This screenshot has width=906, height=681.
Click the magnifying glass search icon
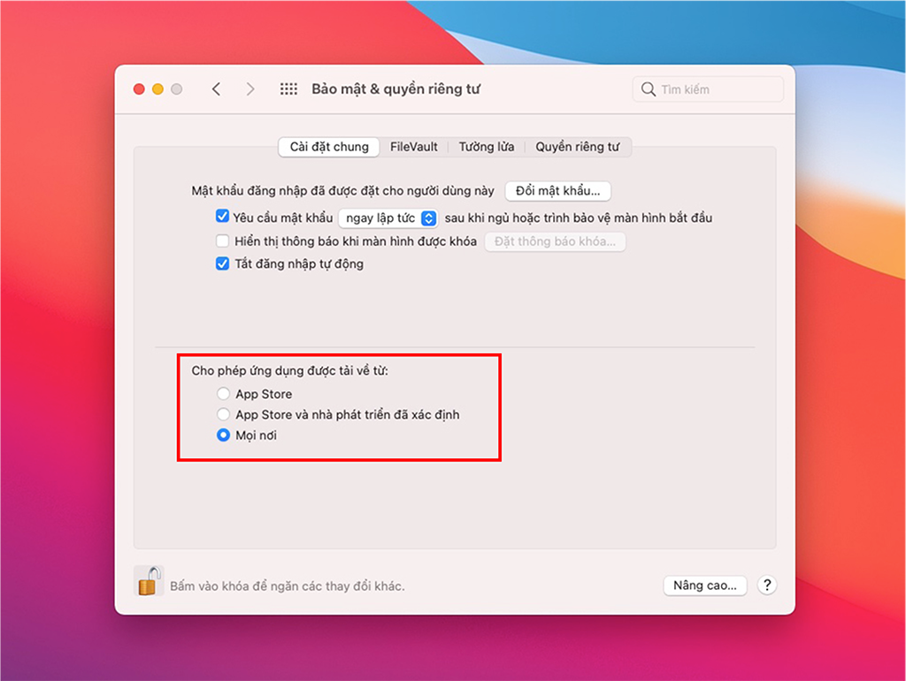pos(649,89)
